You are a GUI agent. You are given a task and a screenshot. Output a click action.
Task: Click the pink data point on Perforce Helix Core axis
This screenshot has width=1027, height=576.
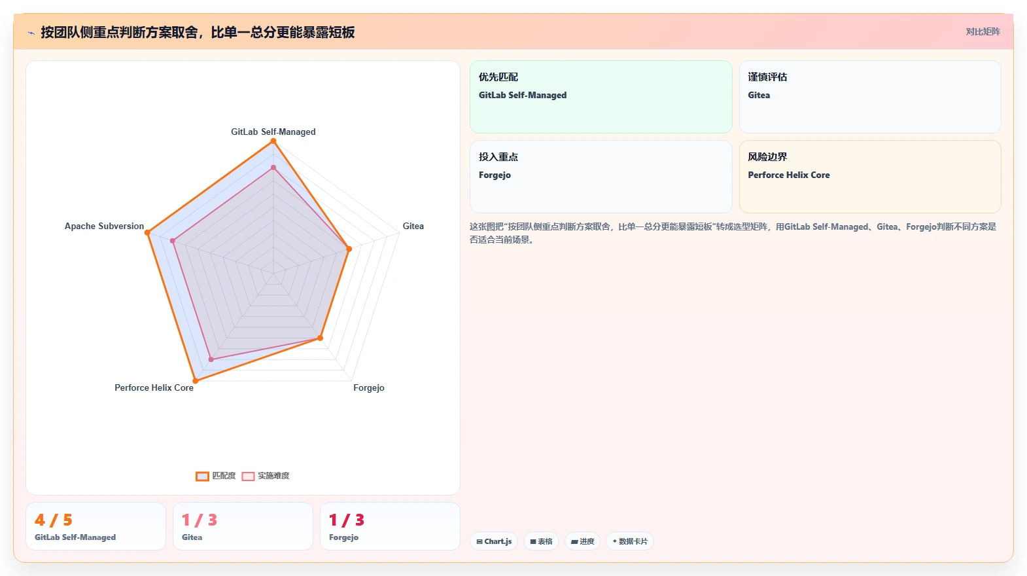[x=211, y=359]
